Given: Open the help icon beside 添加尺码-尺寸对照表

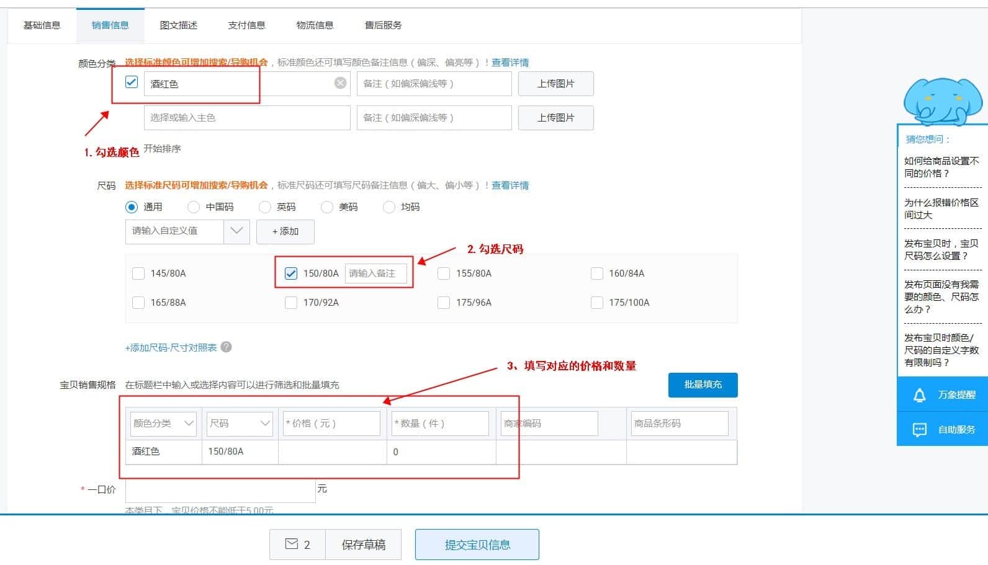Looking at the screenshot, I should click(x=227, y=347).
